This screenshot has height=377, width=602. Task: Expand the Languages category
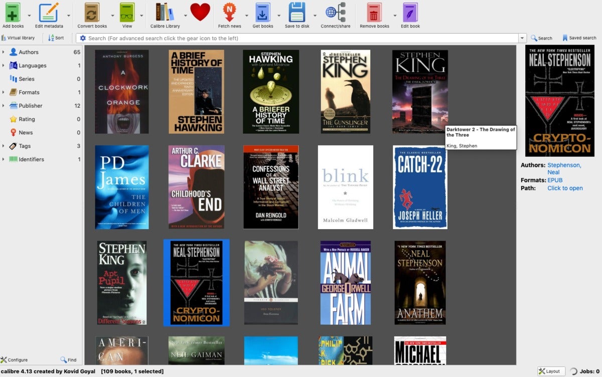click(x=4, y=66)
